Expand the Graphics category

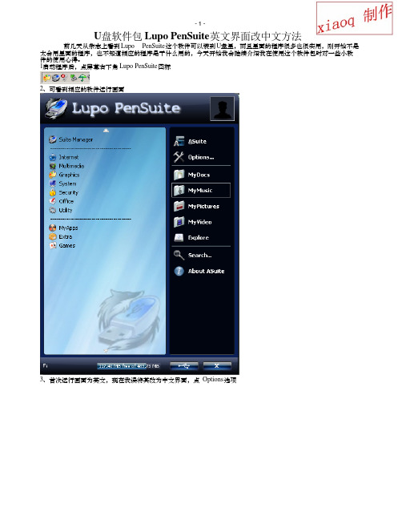(x=64, y=175)
